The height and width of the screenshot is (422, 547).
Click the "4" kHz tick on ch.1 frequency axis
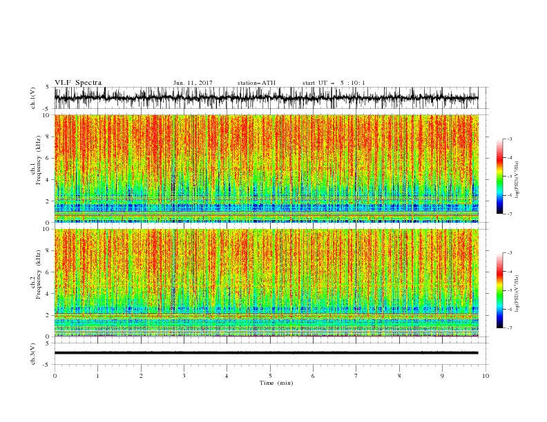[x=48, y=180]
